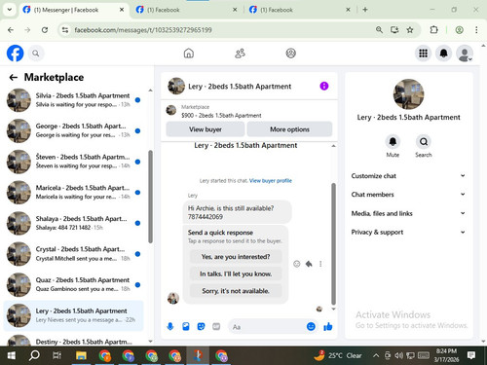Mute this conversation with the bell icon
The height and width of the screenshot is (365, 487).
tap(393, 142)
